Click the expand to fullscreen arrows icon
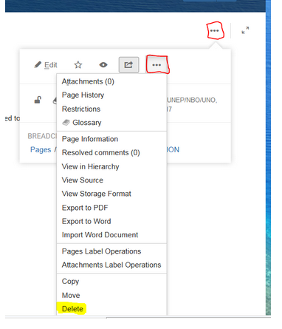Screen dimensions: 282x329 [x=245, y=30]
